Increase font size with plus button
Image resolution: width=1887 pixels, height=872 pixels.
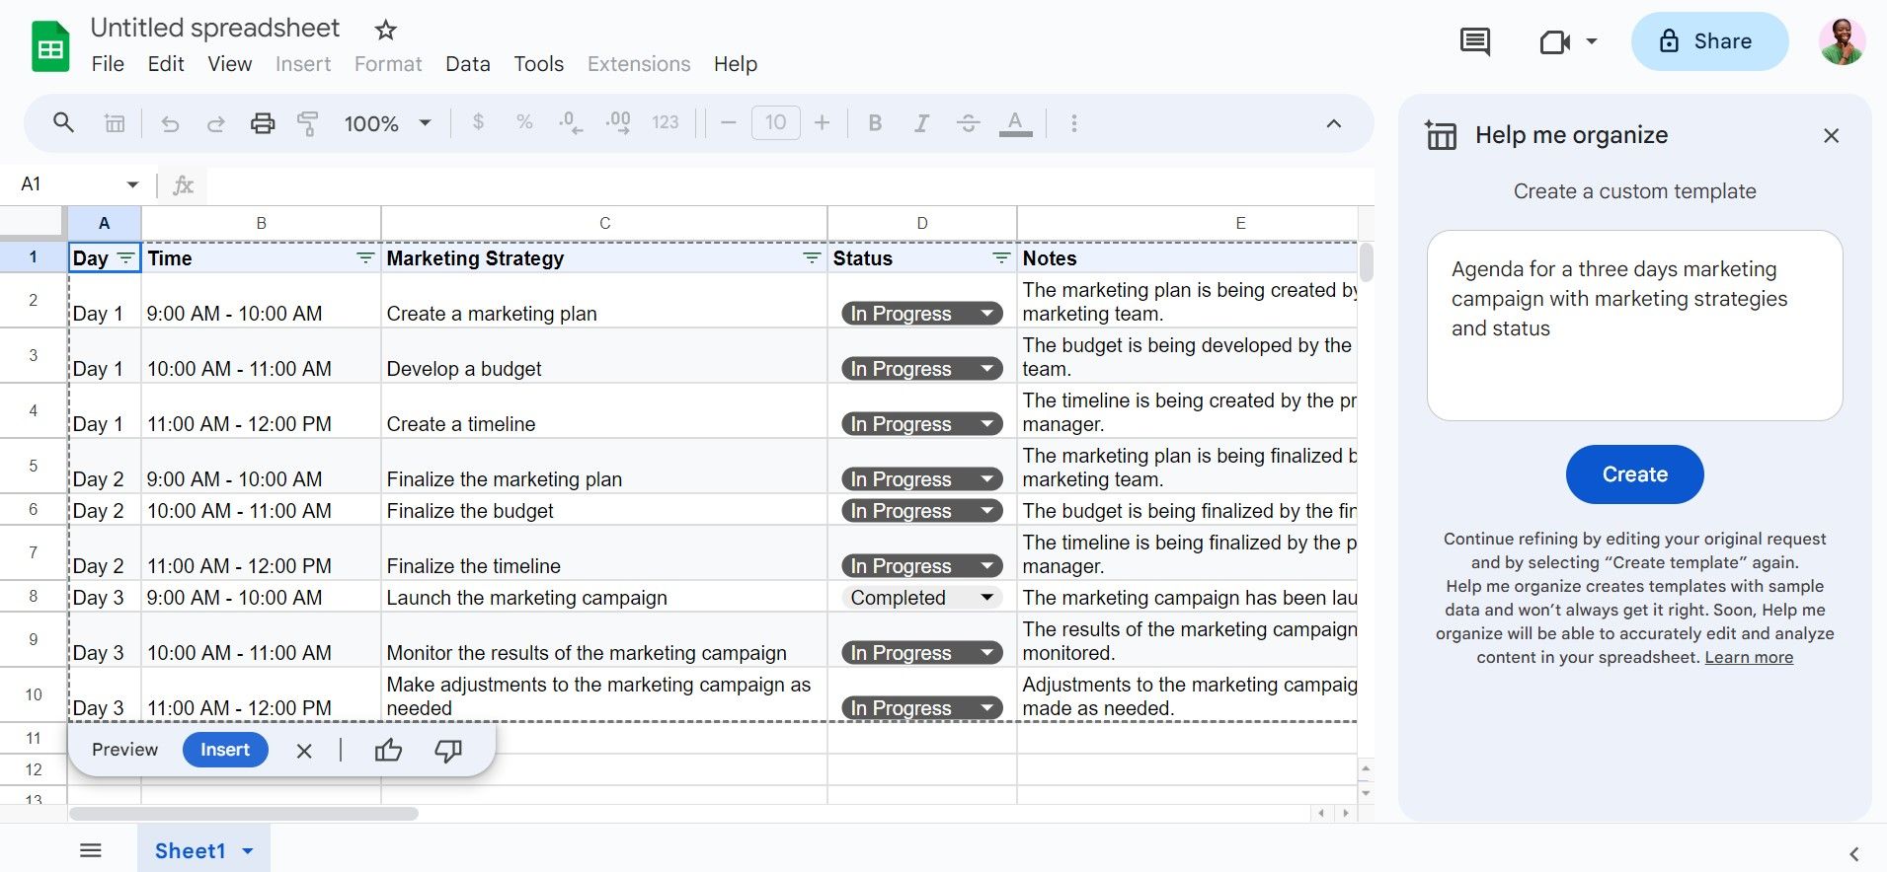822,123
